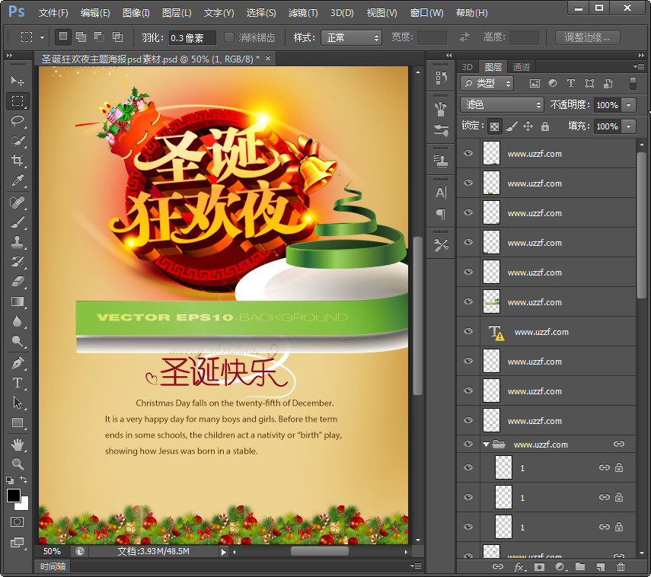The height and width of the screenshot is (577, 651).
Task: Select the Hand tool
Action: (x=18, y=445)
